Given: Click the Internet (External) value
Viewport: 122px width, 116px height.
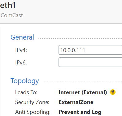Looking at the screenshot, I should coord(83,92).
